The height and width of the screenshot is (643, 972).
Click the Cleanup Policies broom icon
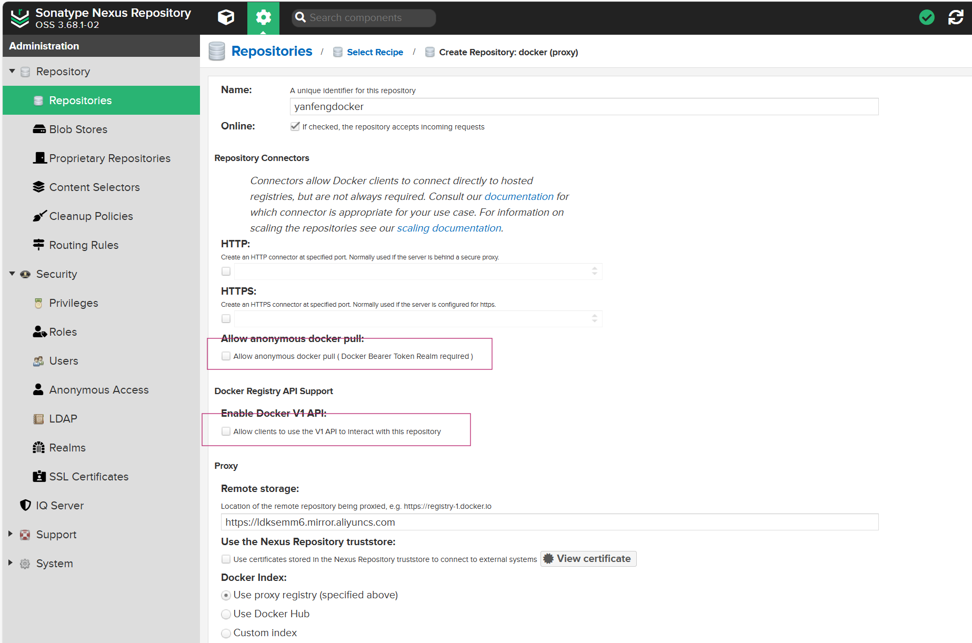(39, 216)
